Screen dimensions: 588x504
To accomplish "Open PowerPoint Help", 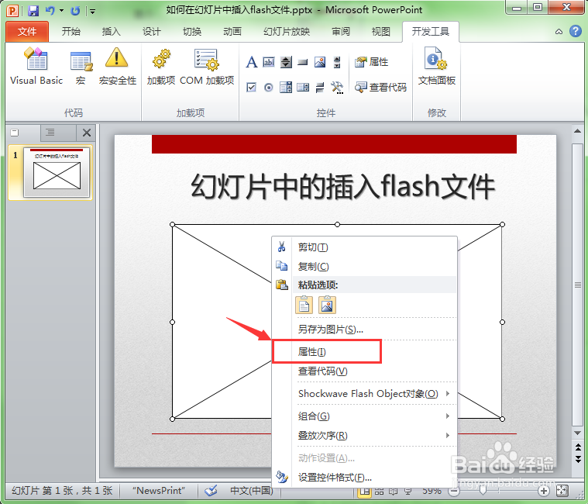I will (576, 31).
